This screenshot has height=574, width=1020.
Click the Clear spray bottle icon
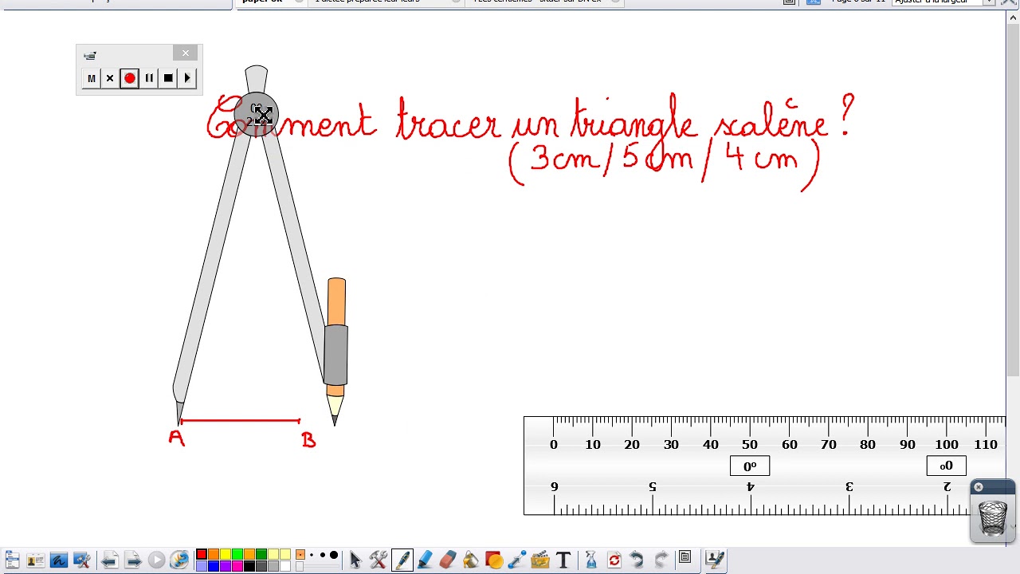[591, 560]
